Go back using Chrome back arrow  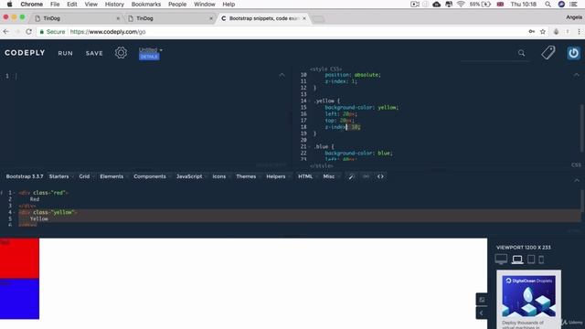[x=6, y=32]
